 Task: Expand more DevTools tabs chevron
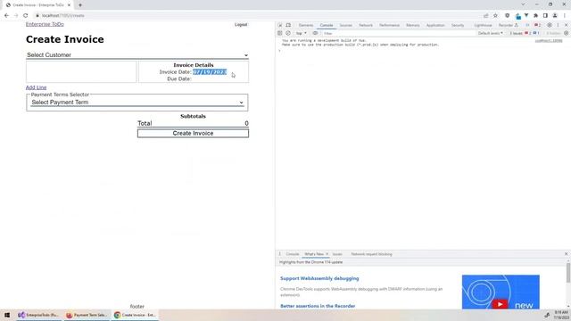click(x=527, y=25)
